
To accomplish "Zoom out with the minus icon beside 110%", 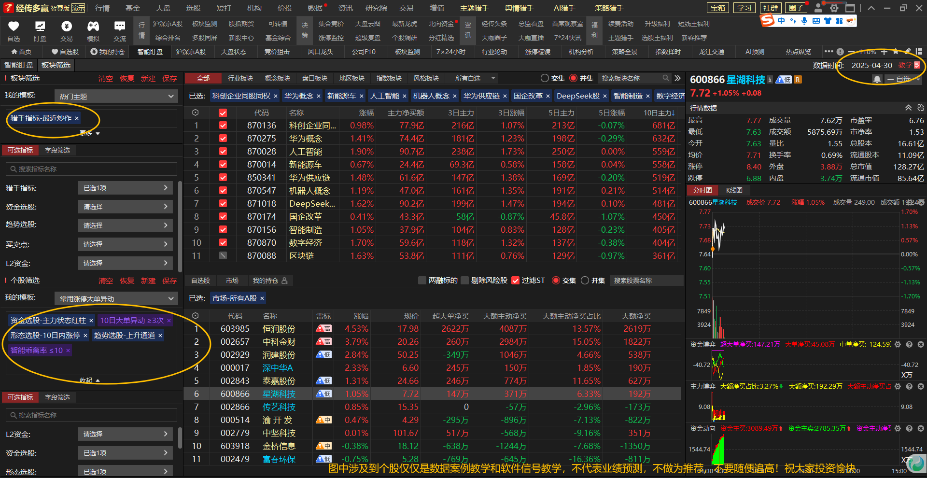I will 852,52.
